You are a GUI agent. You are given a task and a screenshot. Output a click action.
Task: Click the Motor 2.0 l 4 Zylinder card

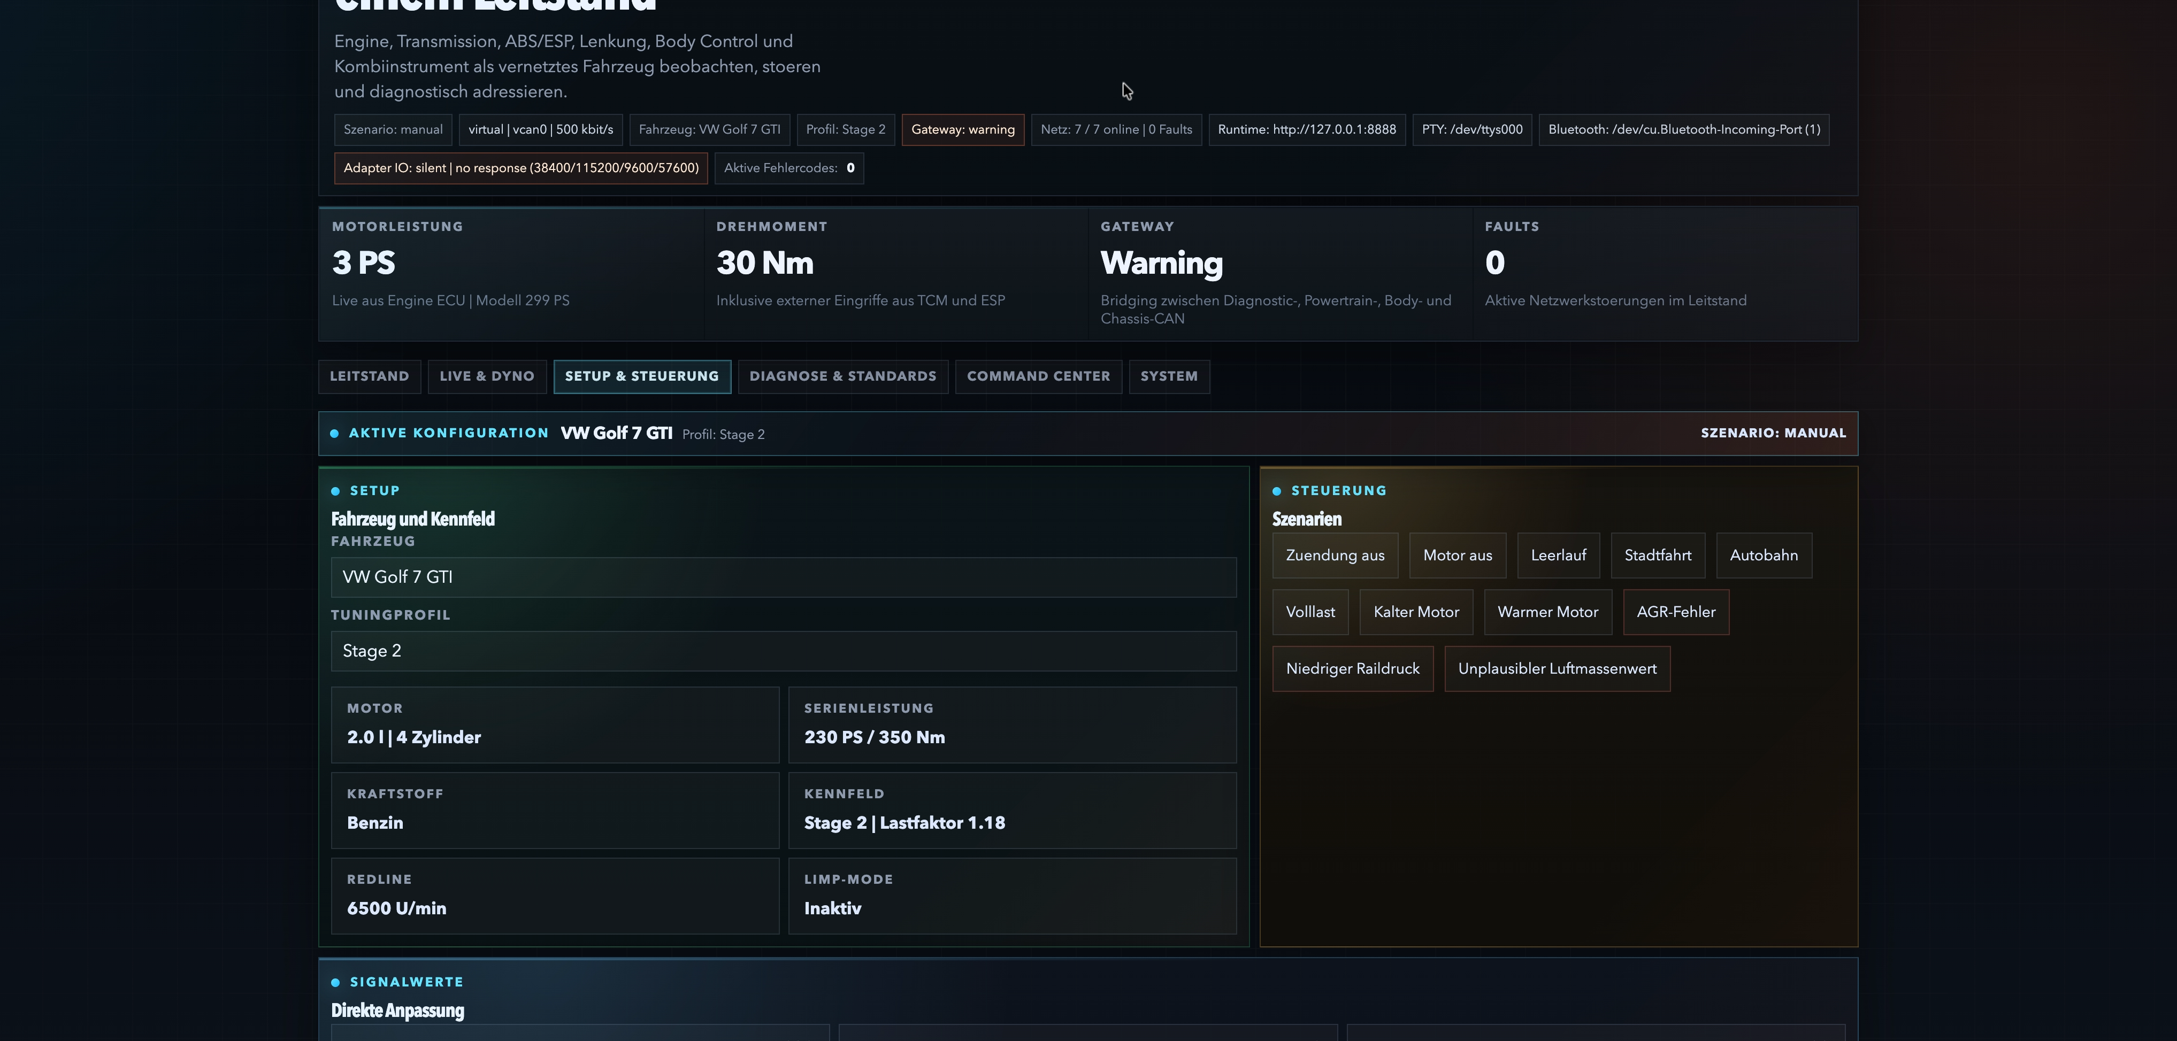(555, 725)
